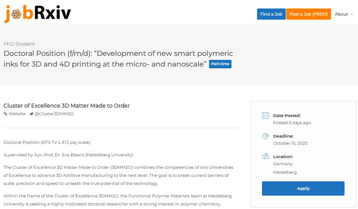Screen dimensions: 358x209
Task: Click the Posted 5 days ago text
Action: (292, 123)
